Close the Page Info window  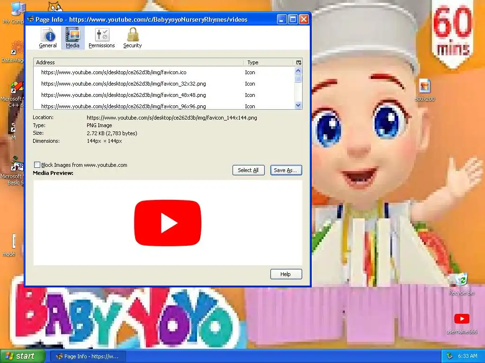[304, 19]
